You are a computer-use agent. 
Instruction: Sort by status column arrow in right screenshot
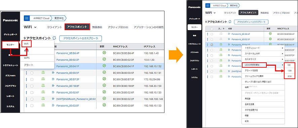pos(223,29)
